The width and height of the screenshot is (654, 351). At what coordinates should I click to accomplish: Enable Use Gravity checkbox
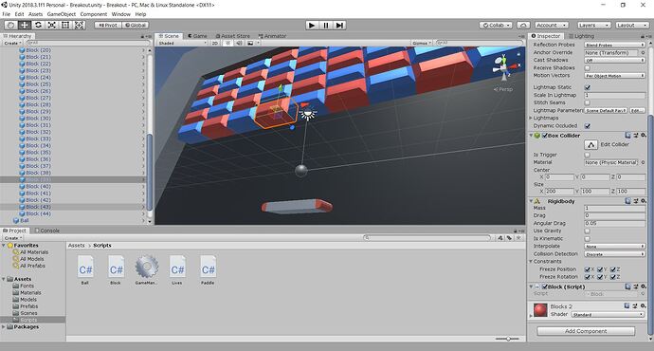tap(588, 231)
